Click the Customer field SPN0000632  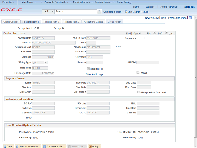[x=98, y=47]
